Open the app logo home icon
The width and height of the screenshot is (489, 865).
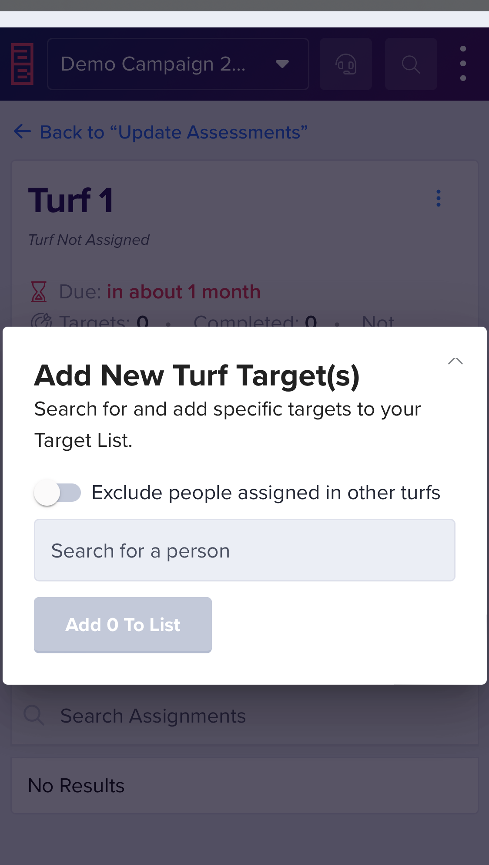click(x=22, y=64)
